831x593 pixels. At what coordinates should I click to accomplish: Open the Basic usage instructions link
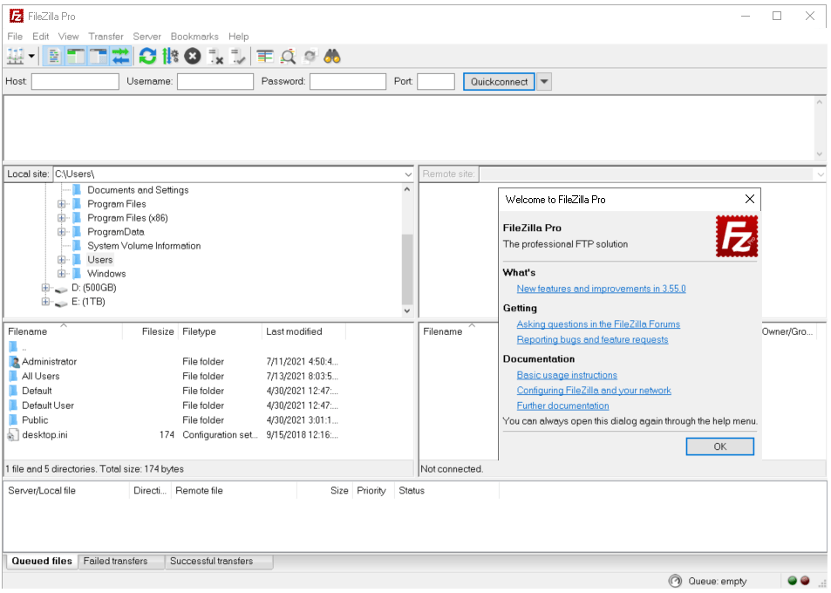click(567, 376)
